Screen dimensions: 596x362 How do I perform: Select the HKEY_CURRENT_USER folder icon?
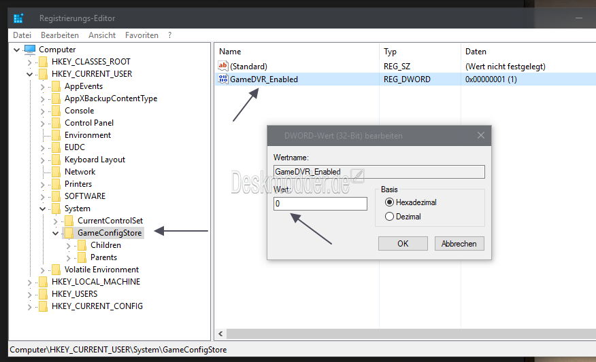point(44,74)
